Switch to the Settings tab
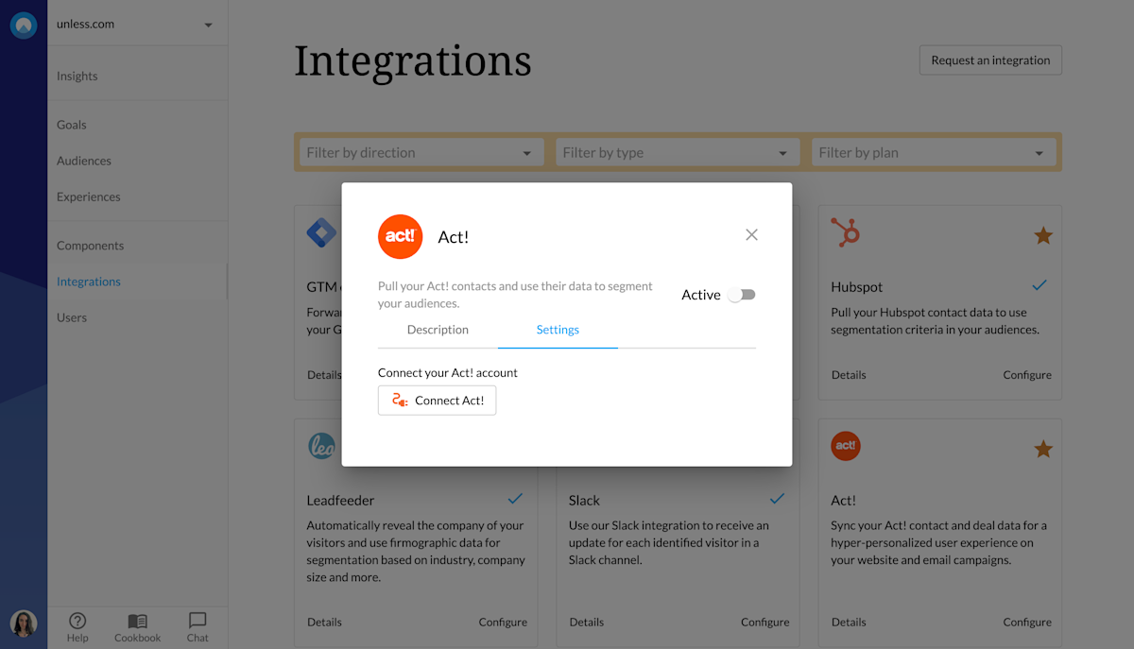 tap(558, 330)
